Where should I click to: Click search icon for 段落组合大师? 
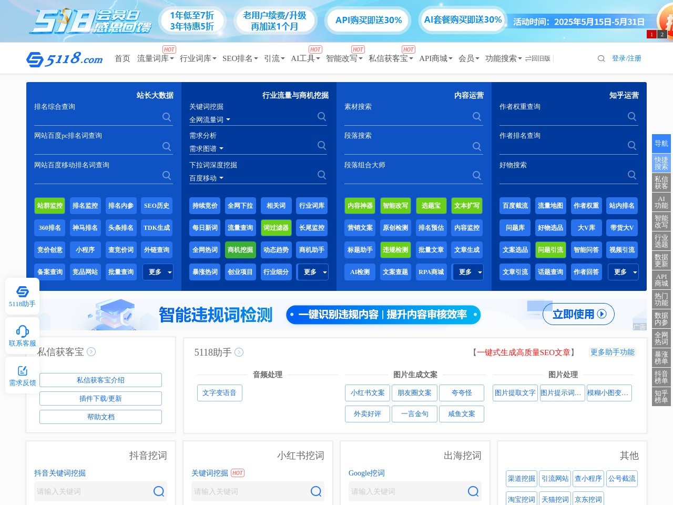click(x=477, y=175)
